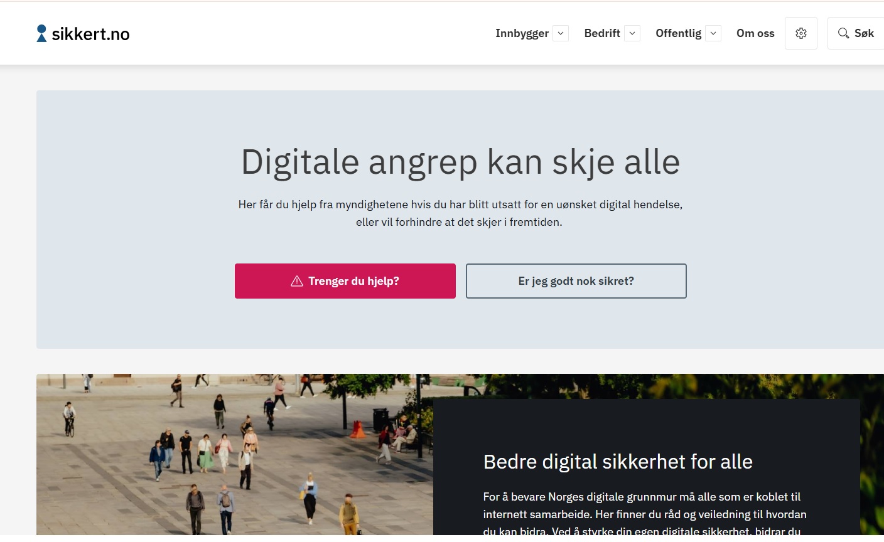Click the pedestrian square photo
This screenshot has width=884, height=542.
[232, 455]
